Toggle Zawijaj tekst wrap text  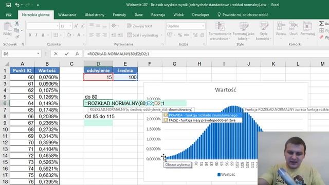click(x=140, y=26)
